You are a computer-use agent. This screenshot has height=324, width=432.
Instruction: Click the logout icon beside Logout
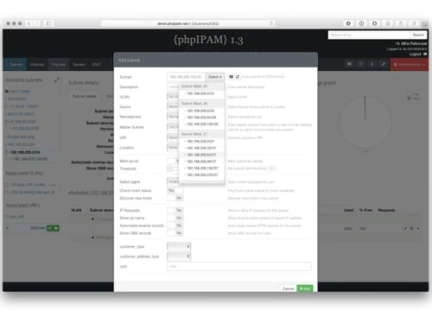click(x=425, y=54)
